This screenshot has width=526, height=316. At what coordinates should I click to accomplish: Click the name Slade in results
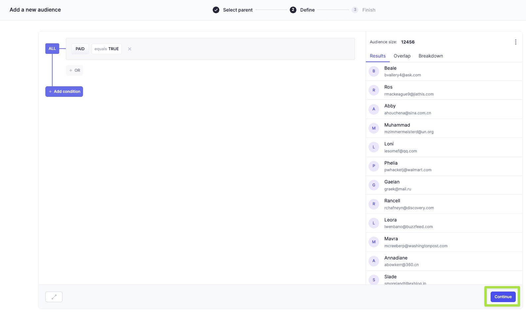click(x=390, y=277)
